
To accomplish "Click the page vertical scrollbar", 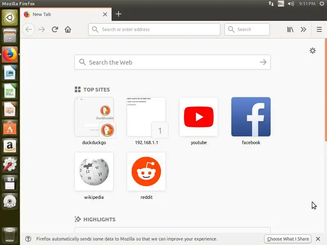I will (x=325, y=90).
